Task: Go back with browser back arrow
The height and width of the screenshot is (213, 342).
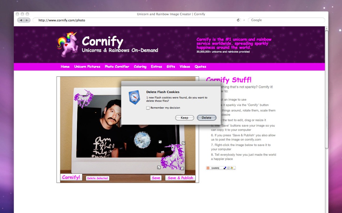Action: click(21, 20)
